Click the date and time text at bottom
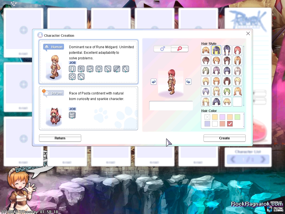 (x=29, y=212)
